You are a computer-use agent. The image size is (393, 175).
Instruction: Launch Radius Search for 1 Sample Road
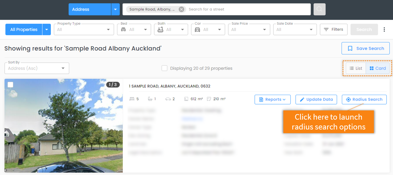(364, 99)
